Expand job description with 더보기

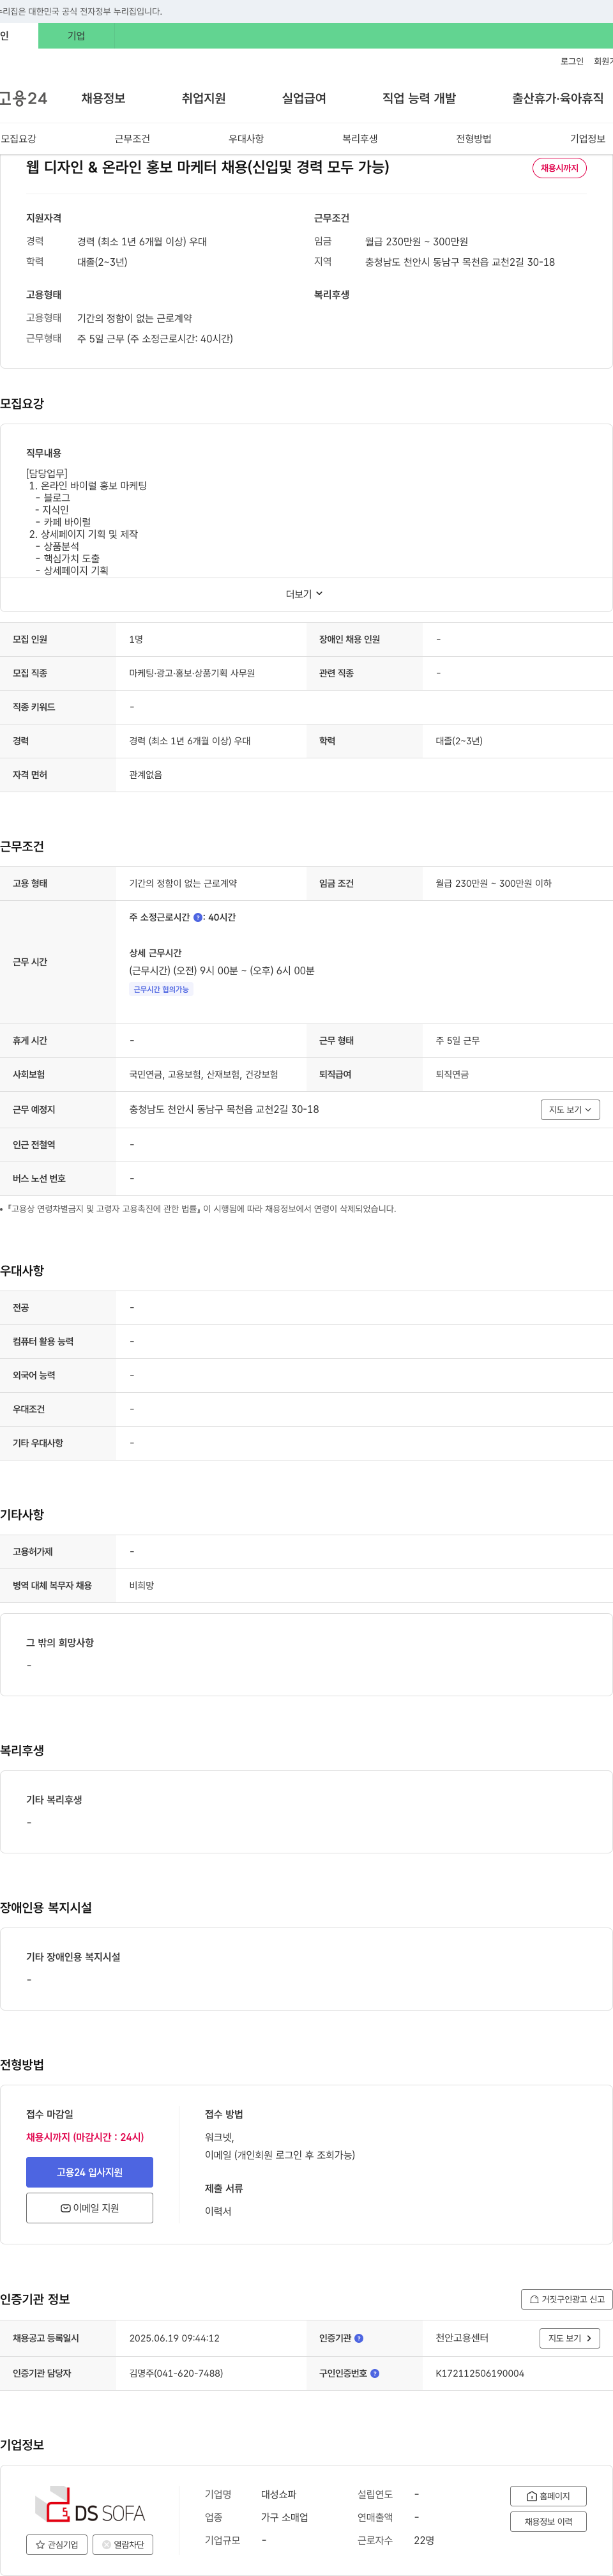click(x=305, y=594)
